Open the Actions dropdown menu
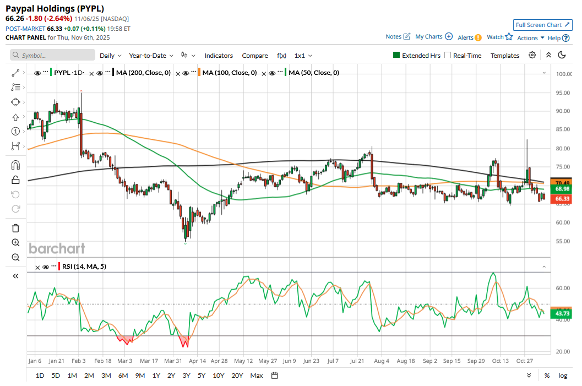The image size is (582, 386). 531,37
